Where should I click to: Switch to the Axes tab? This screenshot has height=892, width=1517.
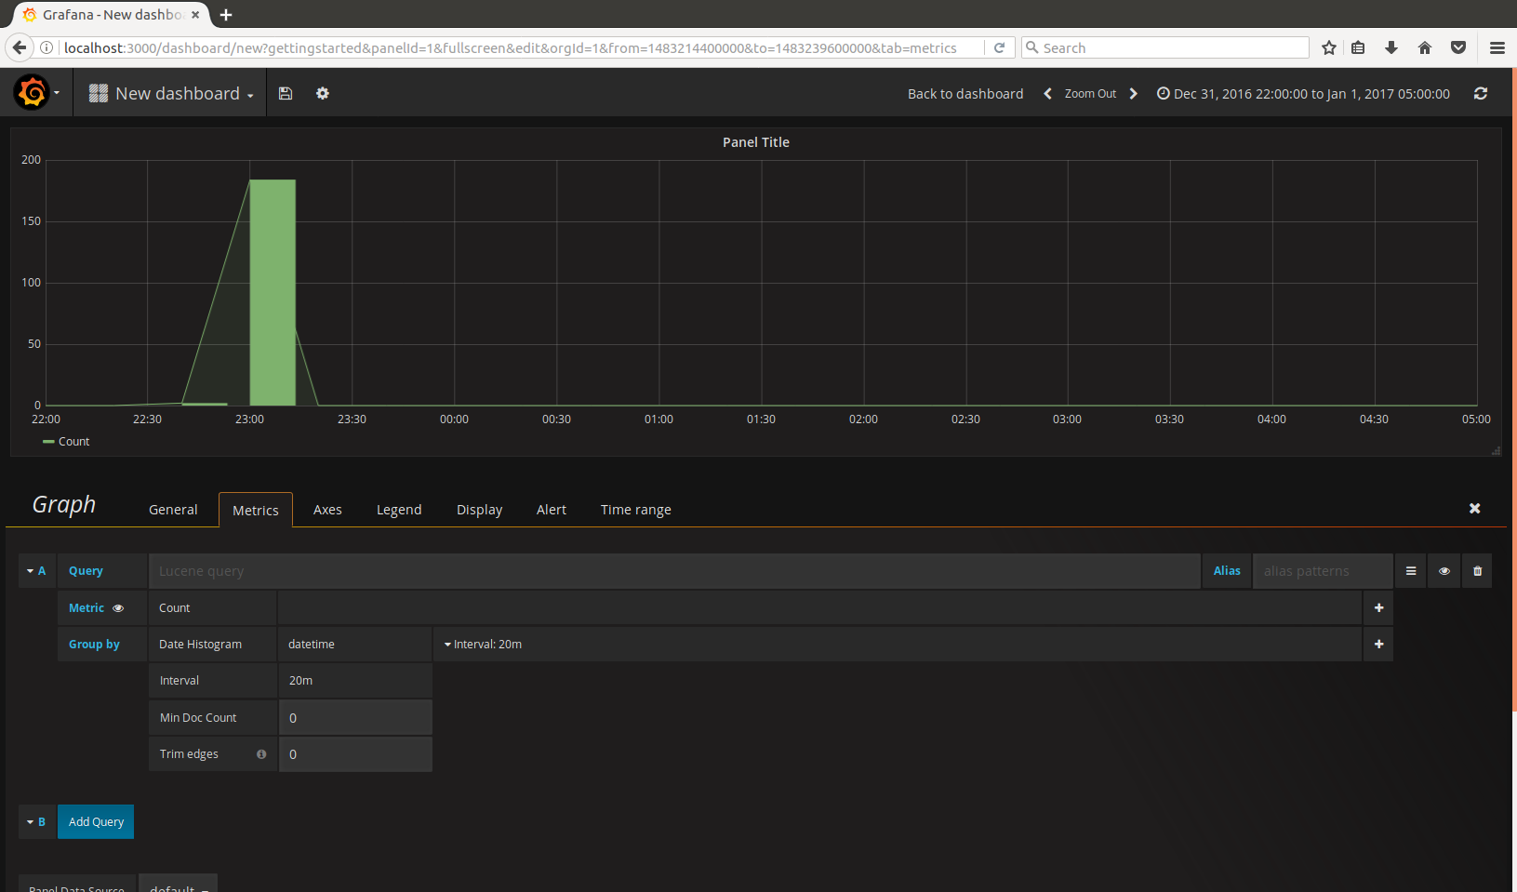pos(327,510)
